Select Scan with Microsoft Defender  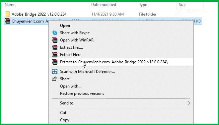click(87, 72)
